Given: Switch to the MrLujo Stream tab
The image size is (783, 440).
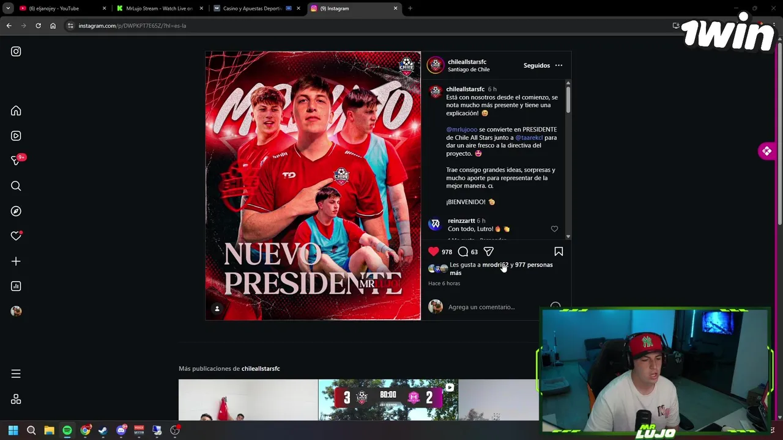Looking at the screenshot, I should click(159, 9).
